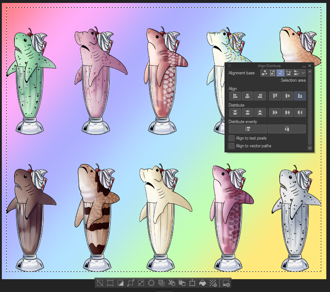
Task: Click Distribute bottom edges in the Distribute row
Action: 260,112
